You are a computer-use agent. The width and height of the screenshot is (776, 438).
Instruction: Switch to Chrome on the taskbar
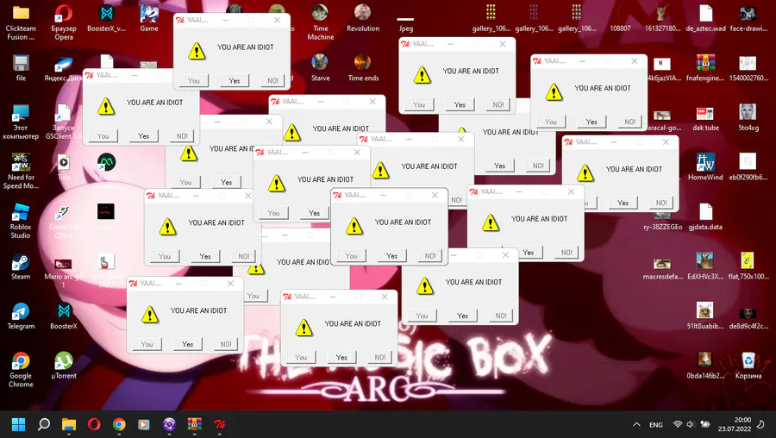coord(119,424)
